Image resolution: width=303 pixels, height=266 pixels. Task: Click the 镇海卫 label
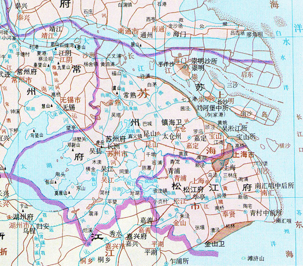pos(172,122)
